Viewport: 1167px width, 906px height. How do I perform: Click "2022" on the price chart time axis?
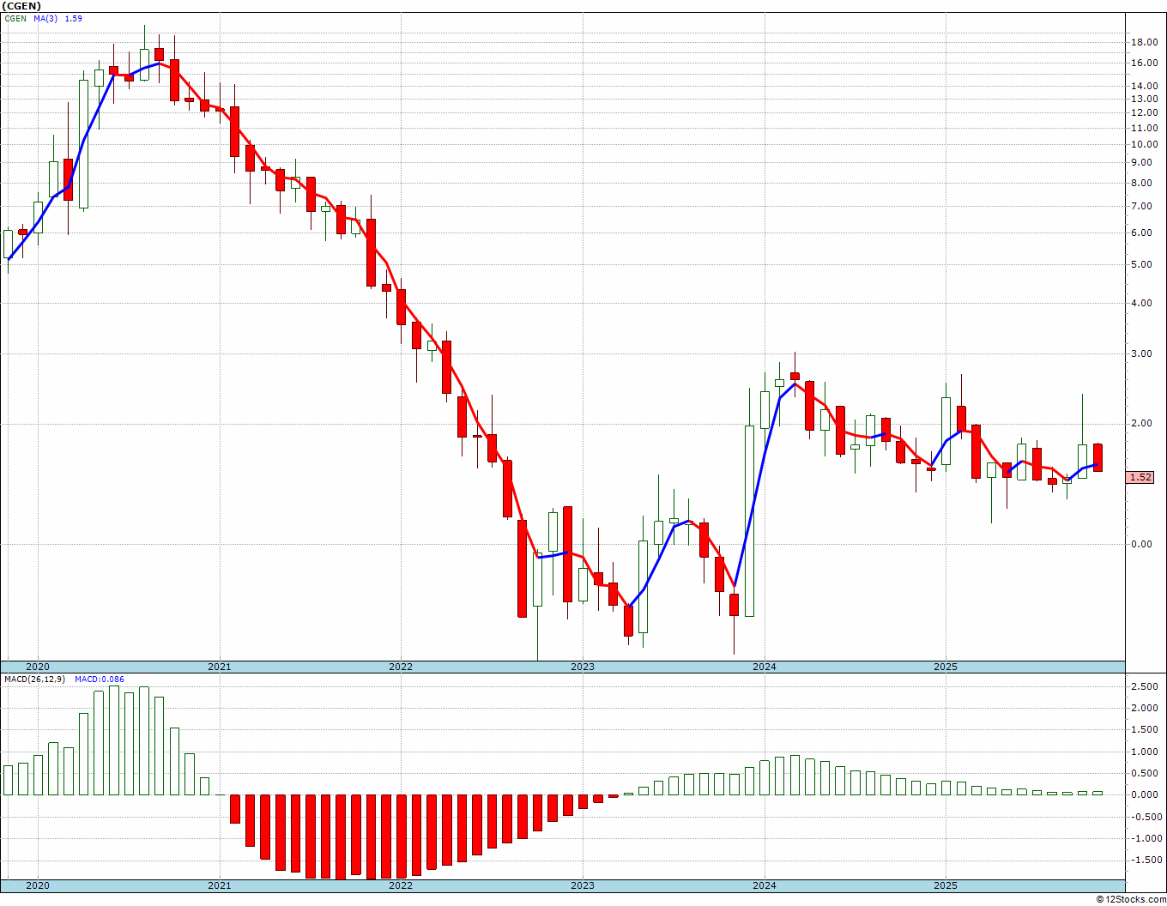coord(401,667)
